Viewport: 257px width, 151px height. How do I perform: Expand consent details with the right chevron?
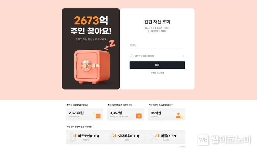click(183, 56)
